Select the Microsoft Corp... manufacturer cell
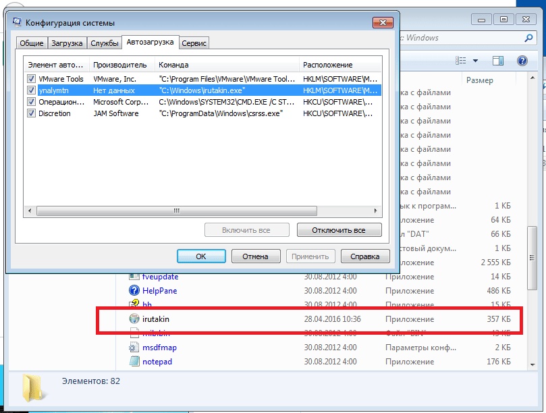 coord(121,102)
